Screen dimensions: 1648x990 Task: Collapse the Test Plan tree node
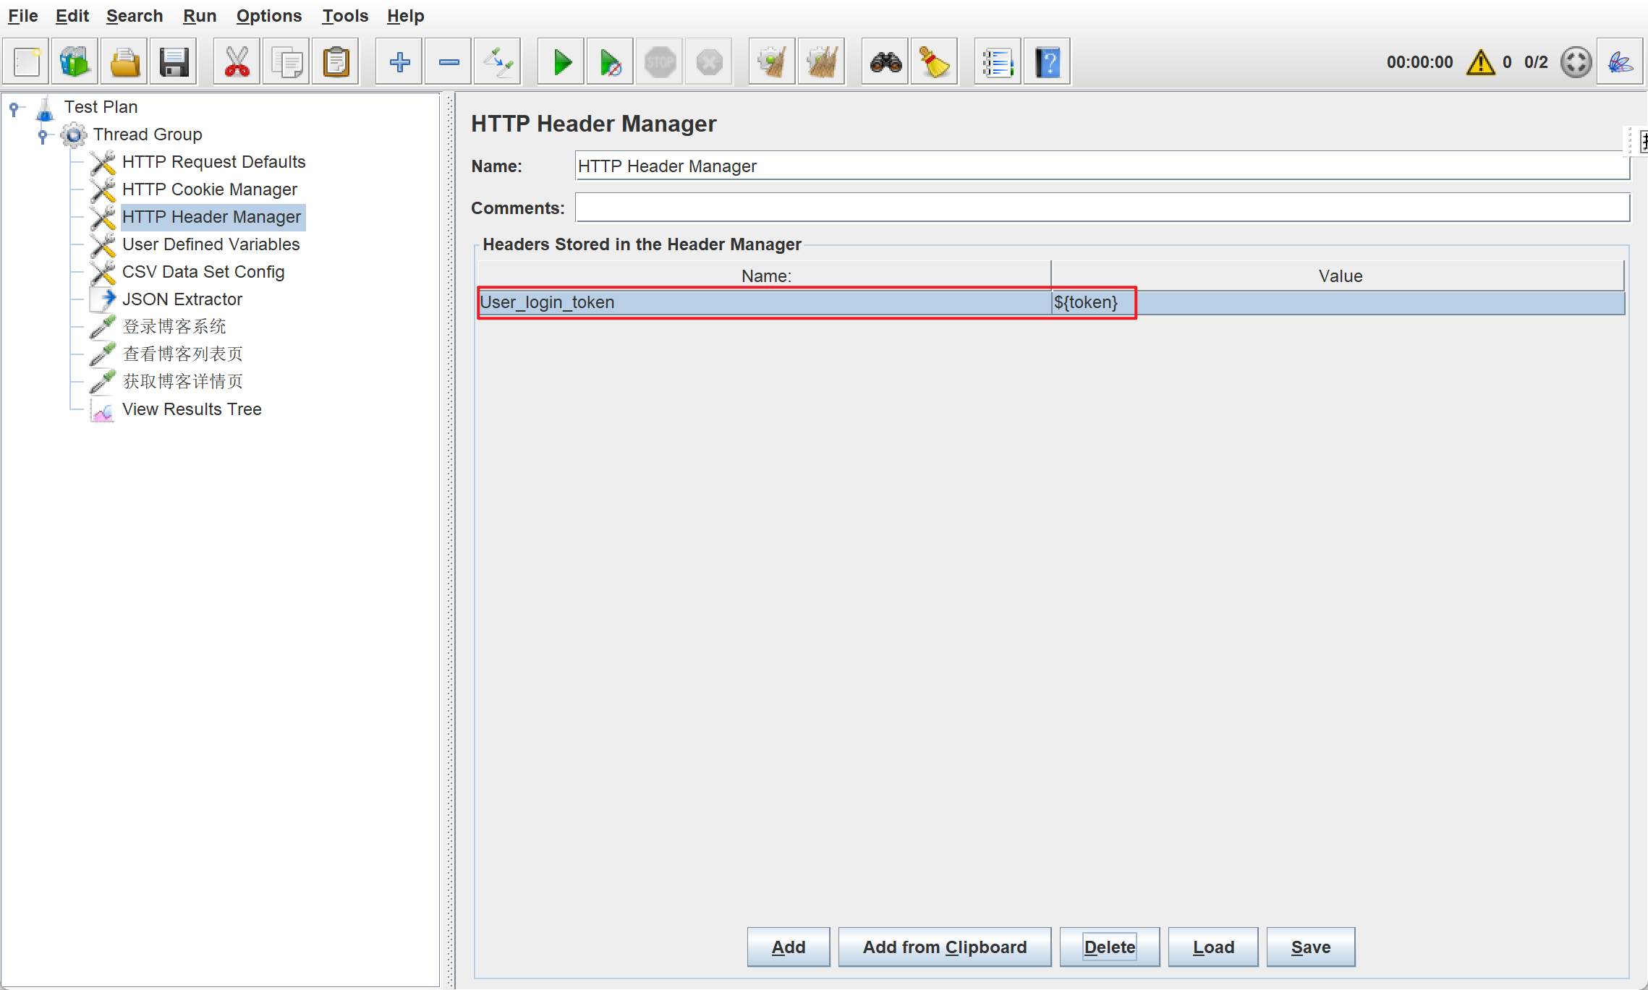click(14, 108)
